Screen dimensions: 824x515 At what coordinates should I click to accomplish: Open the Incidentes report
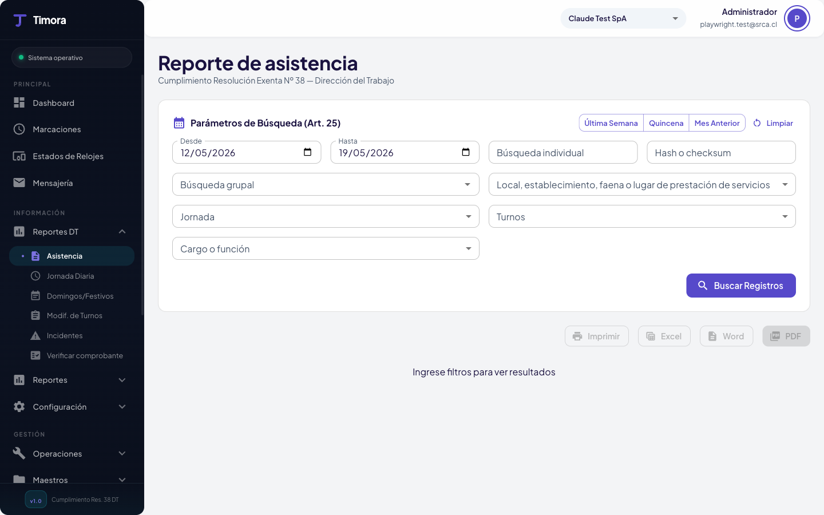click(72, 335)
